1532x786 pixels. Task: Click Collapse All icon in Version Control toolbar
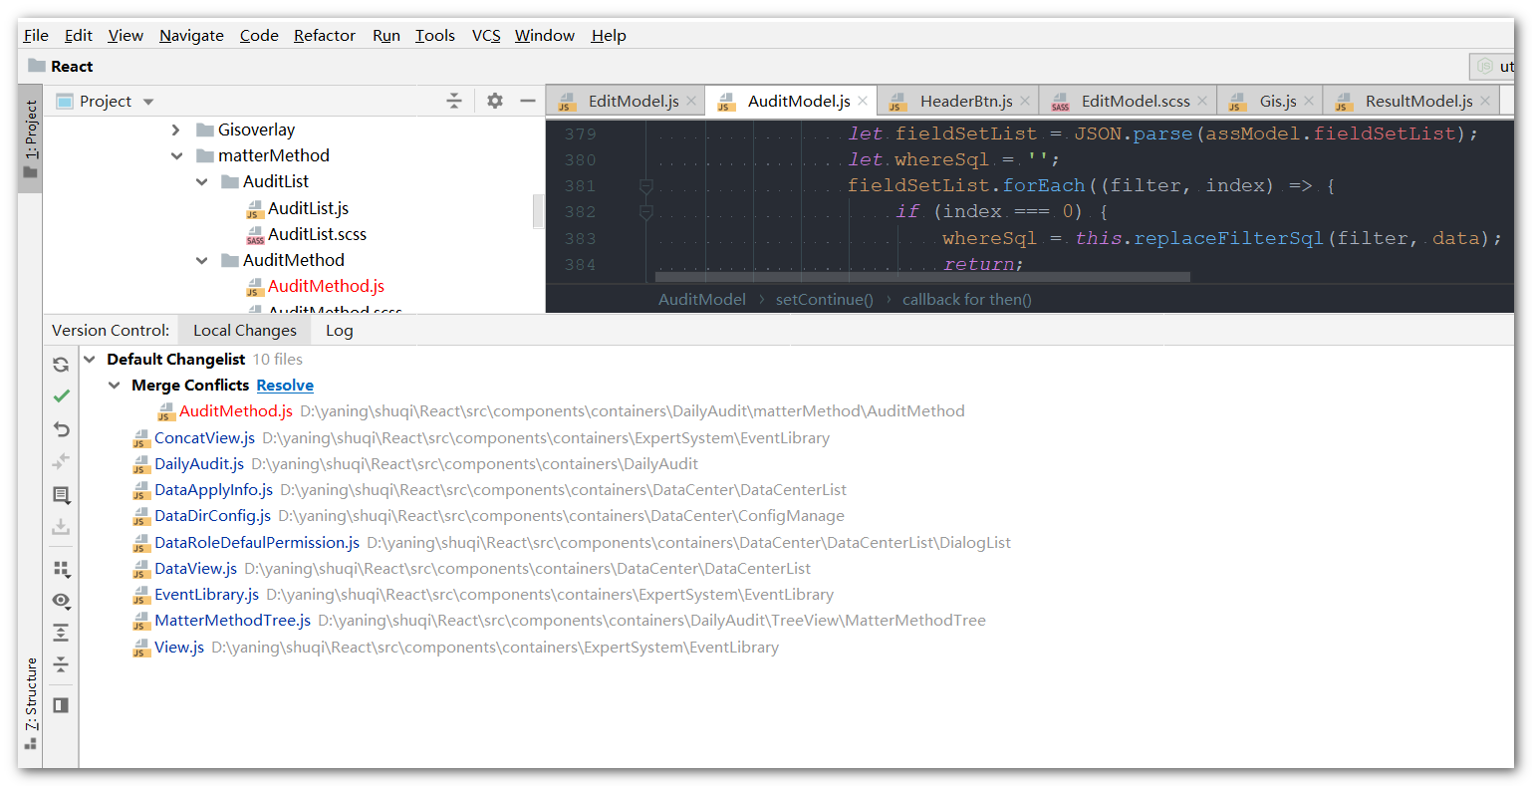(61, 663)
